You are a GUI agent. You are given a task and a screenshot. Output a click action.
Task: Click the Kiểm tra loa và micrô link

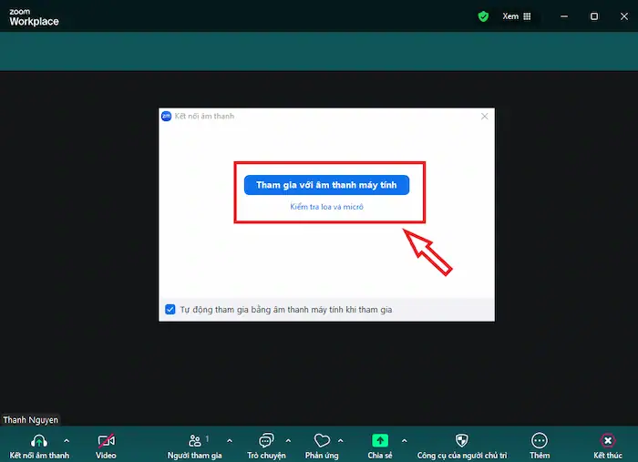(326, 208)
